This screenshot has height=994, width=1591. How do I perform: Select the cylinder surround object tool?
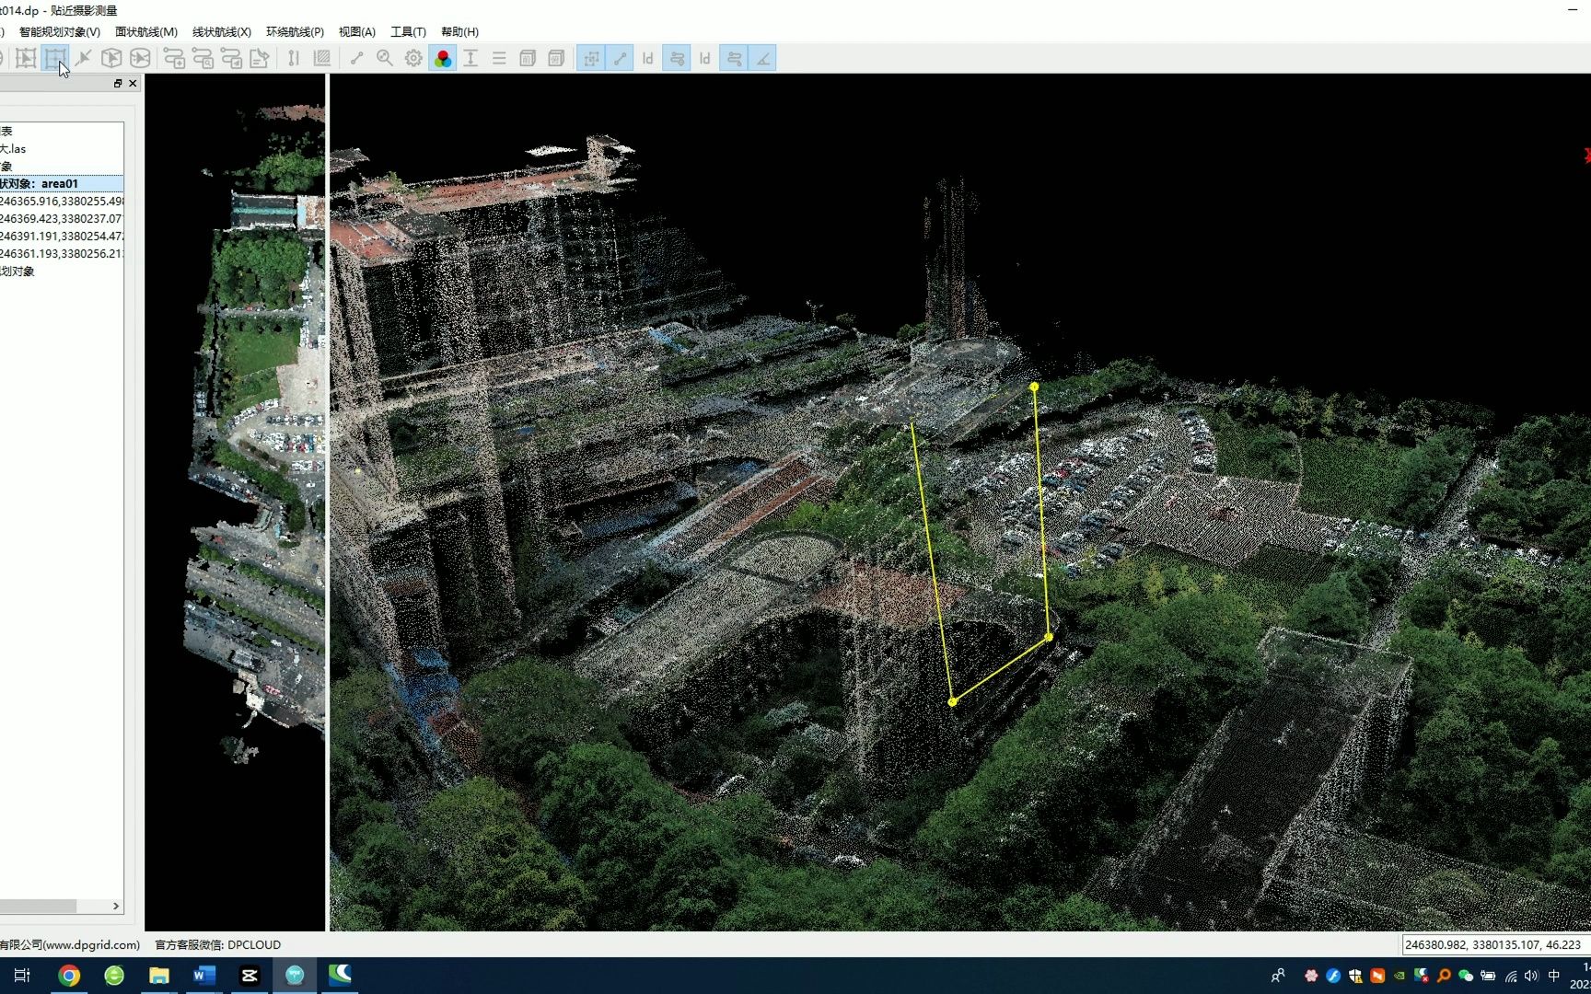pos(140,58)
